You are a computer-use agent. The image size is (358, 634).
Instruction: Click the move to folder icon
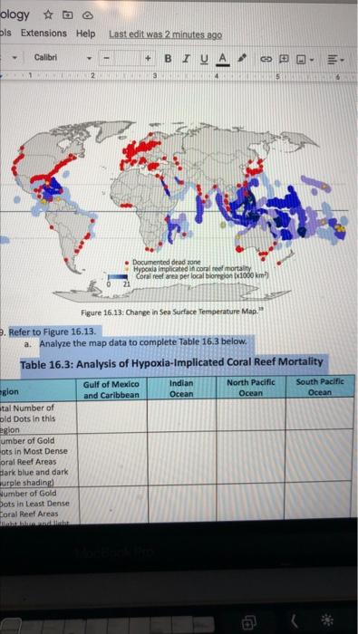pyautogui.click(x=67, y=15)
